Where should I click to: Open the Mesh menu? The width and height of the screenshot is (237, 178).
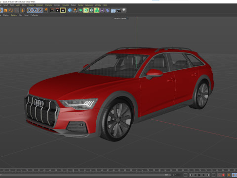(18, 5)
